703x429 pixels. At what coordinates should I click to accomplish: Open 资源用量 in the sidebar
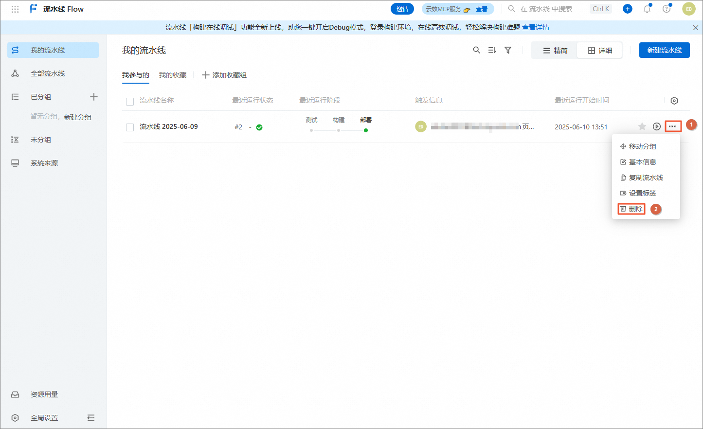point(44,394)
